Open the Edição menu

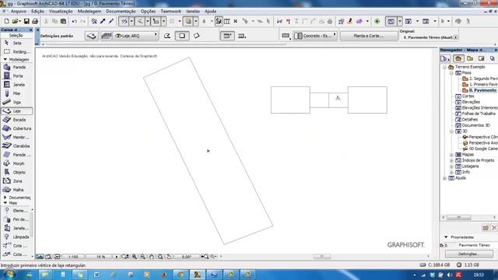[x=37, y=11]
